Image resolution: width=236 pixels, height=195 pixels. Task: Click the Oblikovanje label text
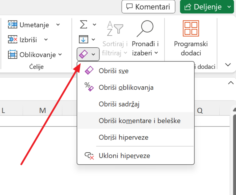click(37, 55)
